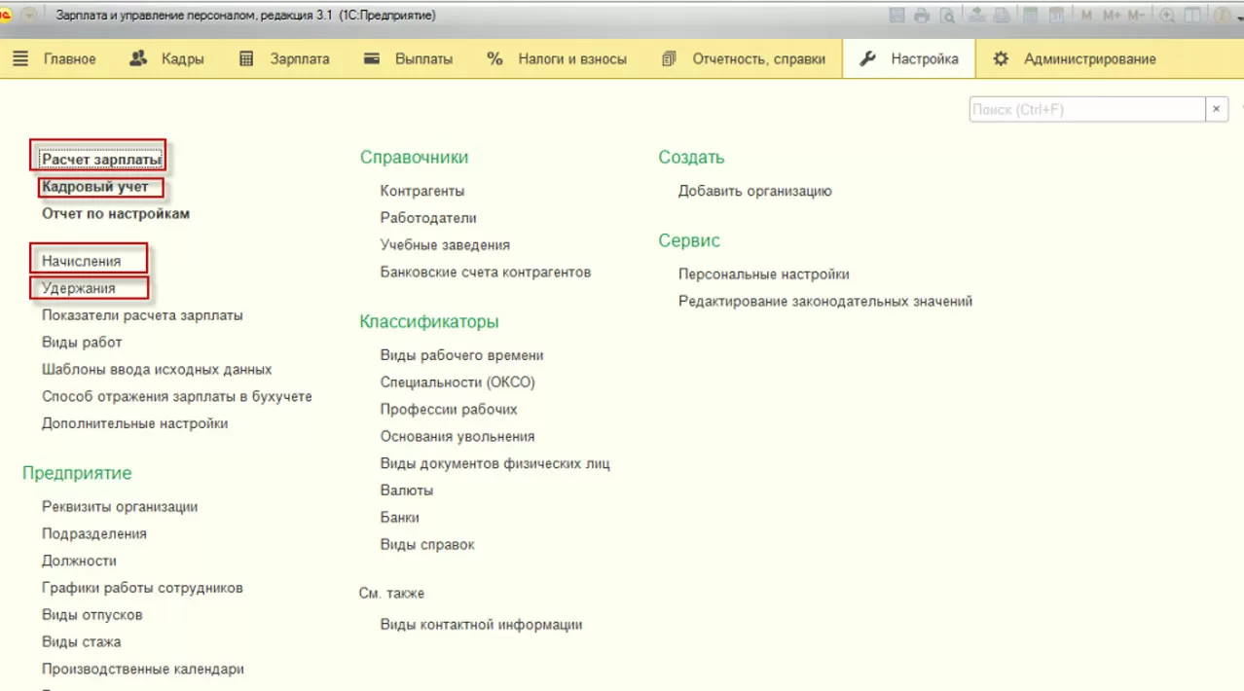Open Редактирование законодательных значений
Image resolution: width=1244 pixels, height=691 pixels.
[x=825, y=302]
